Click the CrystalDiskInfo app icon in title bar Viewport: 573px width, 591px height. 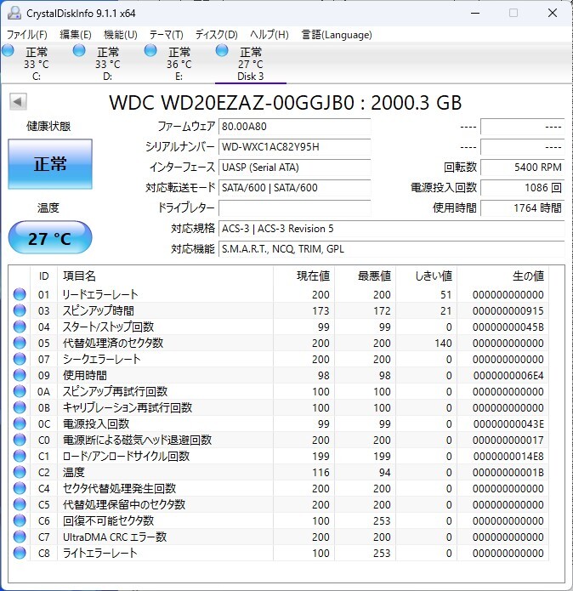(x=14, y=14)
